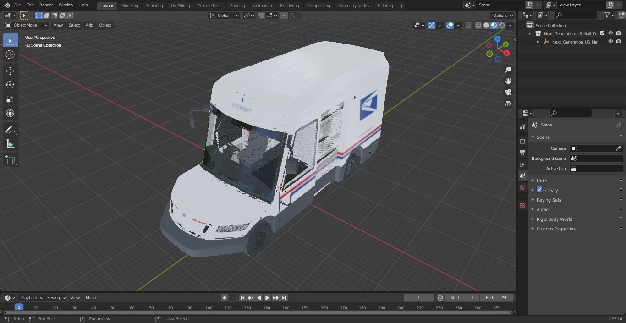This screenshot has height=323, width=626.
Task: Open the Options dropdown in viewport
Action: pos(503,16)
